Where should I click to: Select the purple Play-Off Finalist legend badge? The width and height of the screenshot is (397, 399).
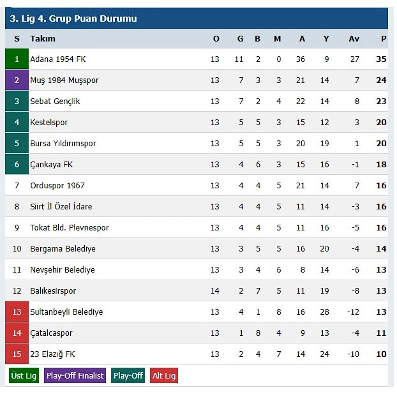tap(75, 375)
